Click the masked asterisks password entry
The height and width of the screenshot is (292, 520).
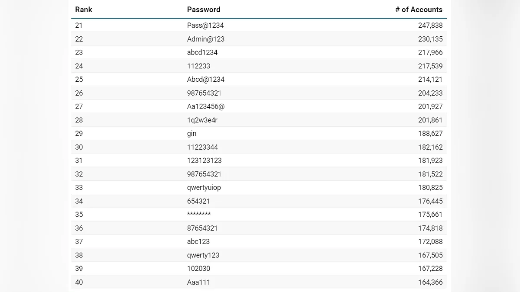coord(199,215)
